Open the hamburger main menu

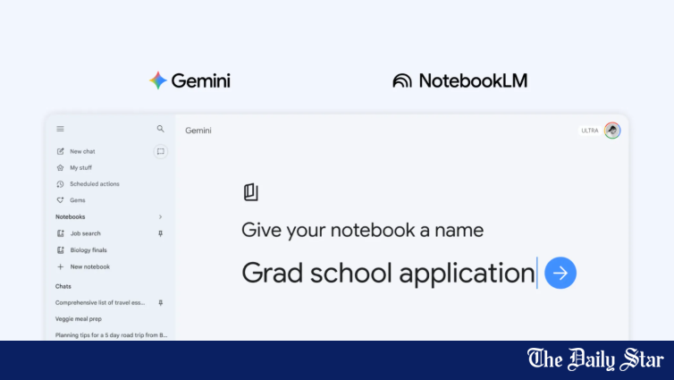[x=60, y=129]
